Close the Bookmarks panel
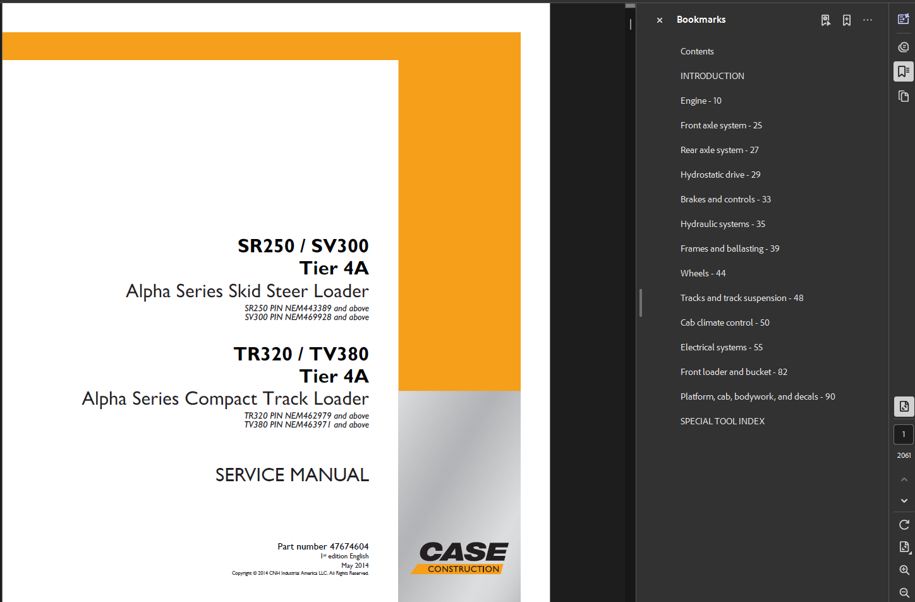The height and width of the screenshot is (602, 915). pos(659,20)
